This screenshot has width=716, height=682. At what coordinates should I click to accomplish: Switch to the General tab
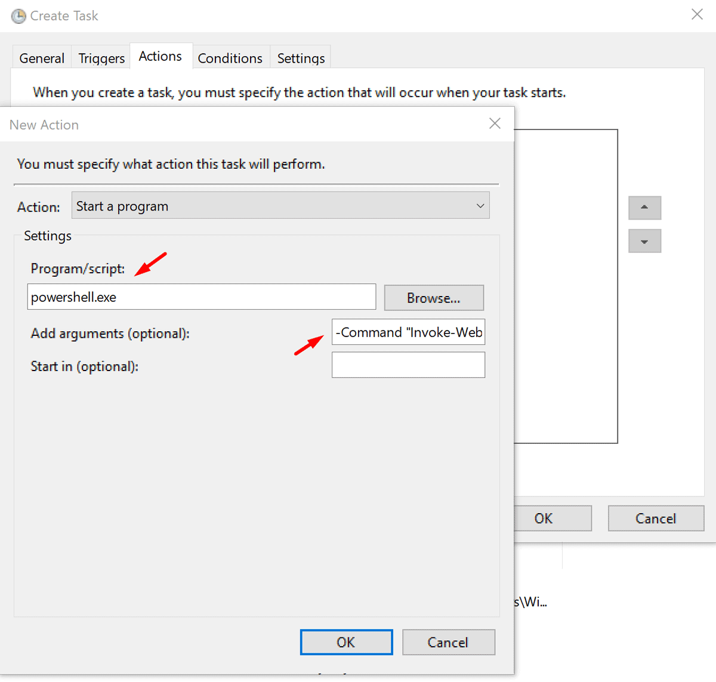pyautogui.click(x=42, y=58)
